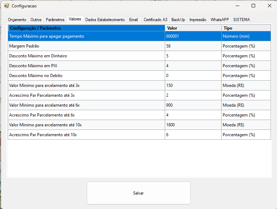Image resolution: width=277 pixels, height=209 pixels.
Task: Select the Parâmetros tab
Action: coord(55,20)
